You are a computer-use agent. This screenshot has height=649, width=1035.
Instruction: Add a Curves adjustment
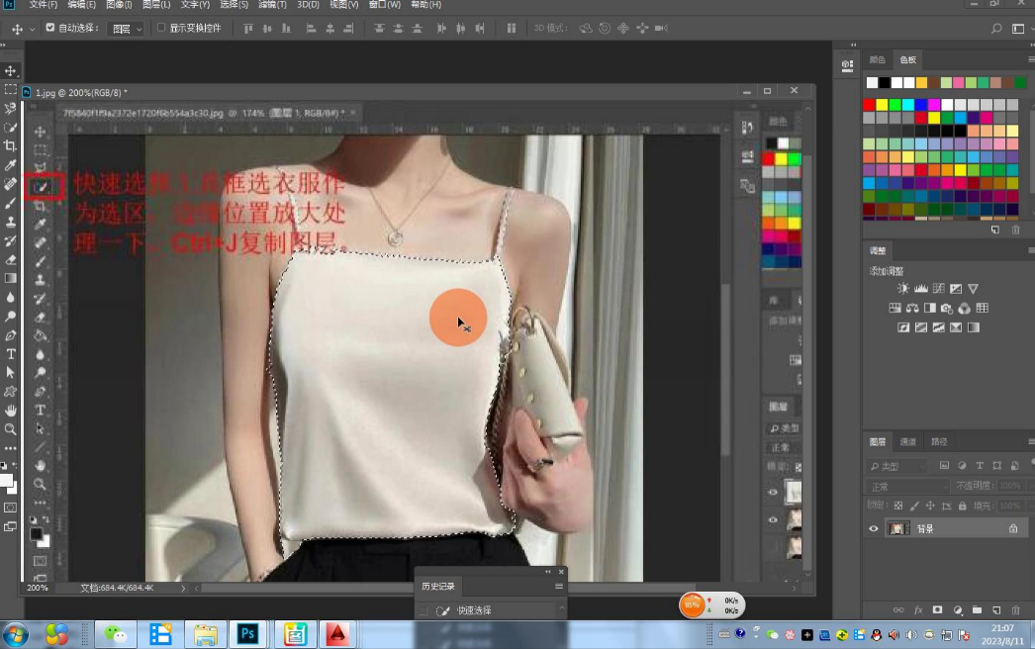tap(938, 289)
